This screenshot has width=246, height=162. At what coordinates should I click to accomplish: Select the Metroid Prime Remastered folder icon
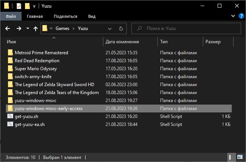(10, 52)
